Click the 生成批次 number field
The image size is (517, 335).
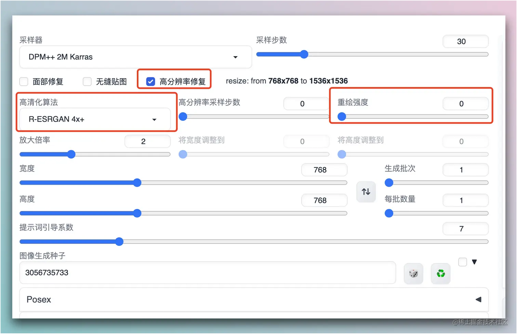pos(465,170)
